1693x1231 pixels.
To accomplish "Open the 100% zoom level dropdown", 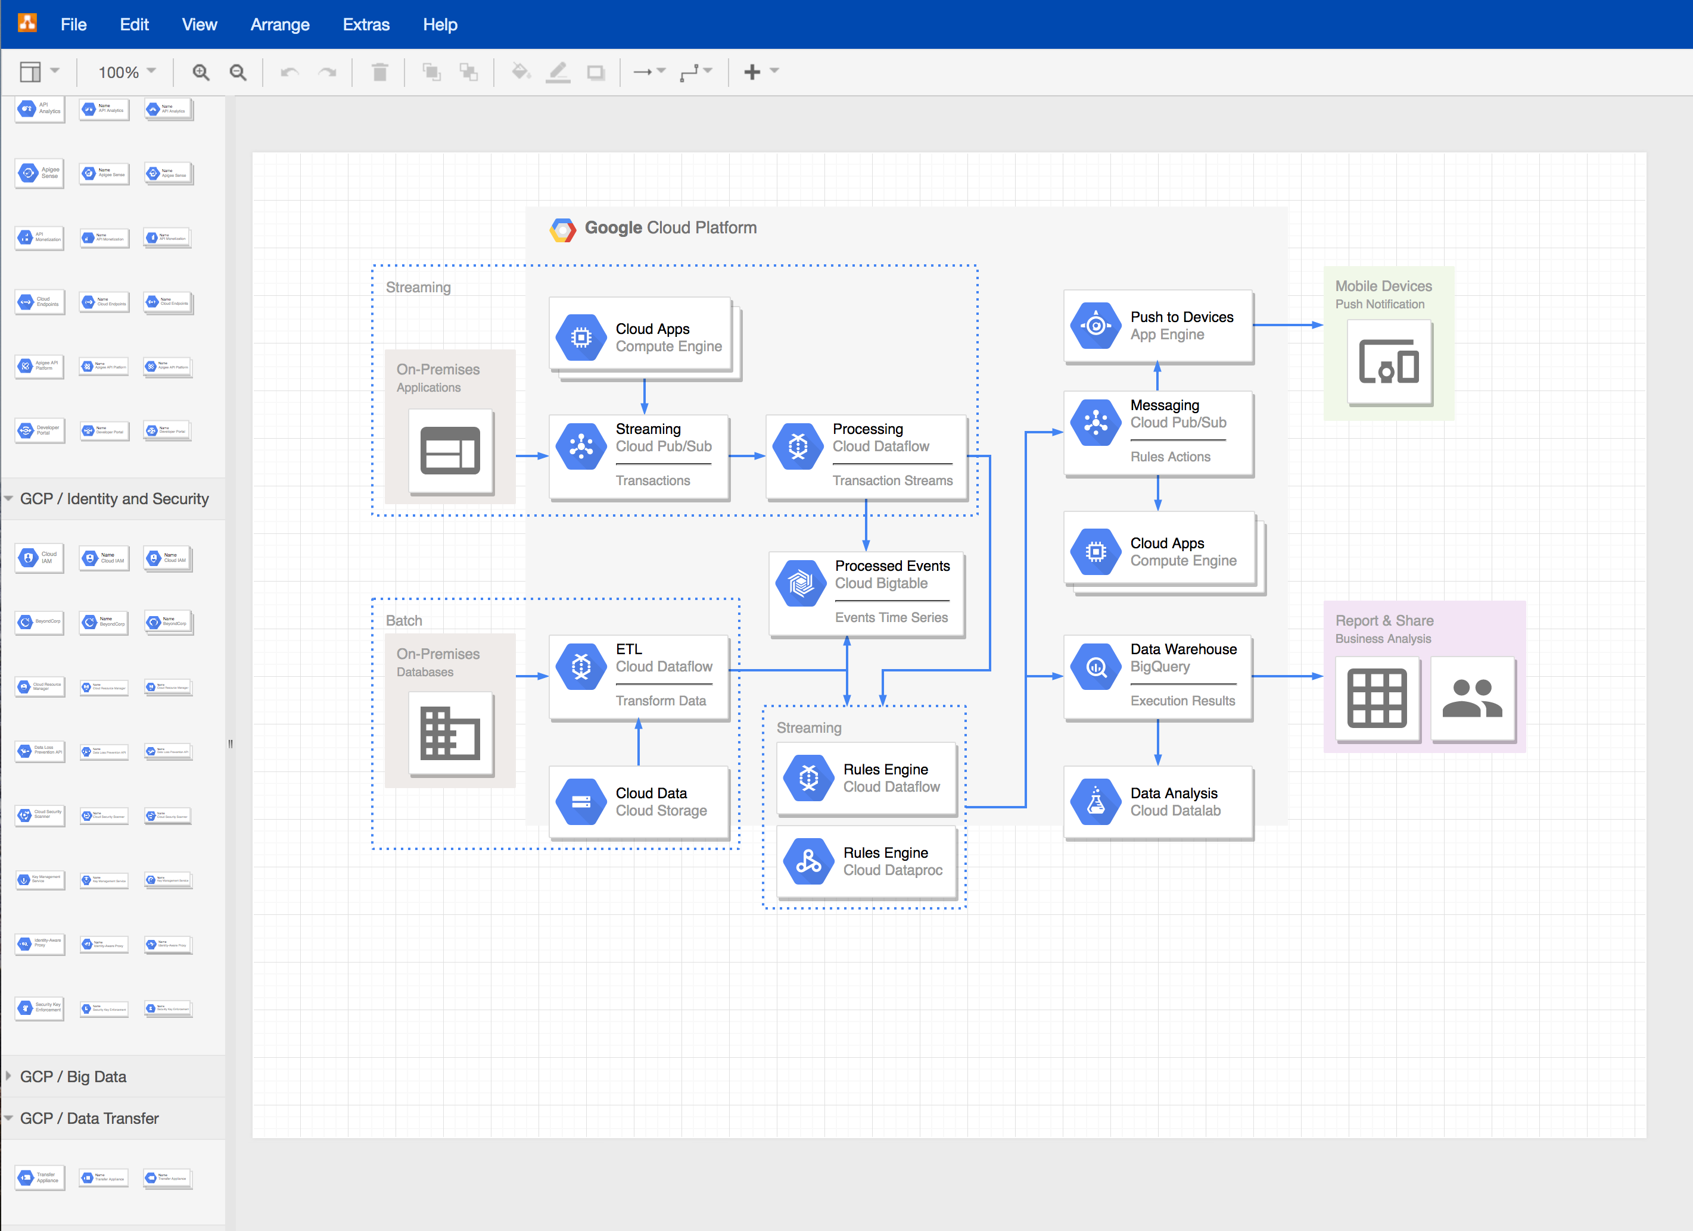I will pyautogui.click(x=127, y=71).
